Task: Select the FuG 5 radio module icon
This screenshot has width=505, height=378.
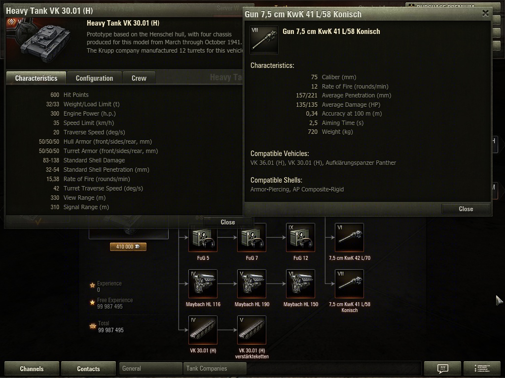Action: click(203, 238)
